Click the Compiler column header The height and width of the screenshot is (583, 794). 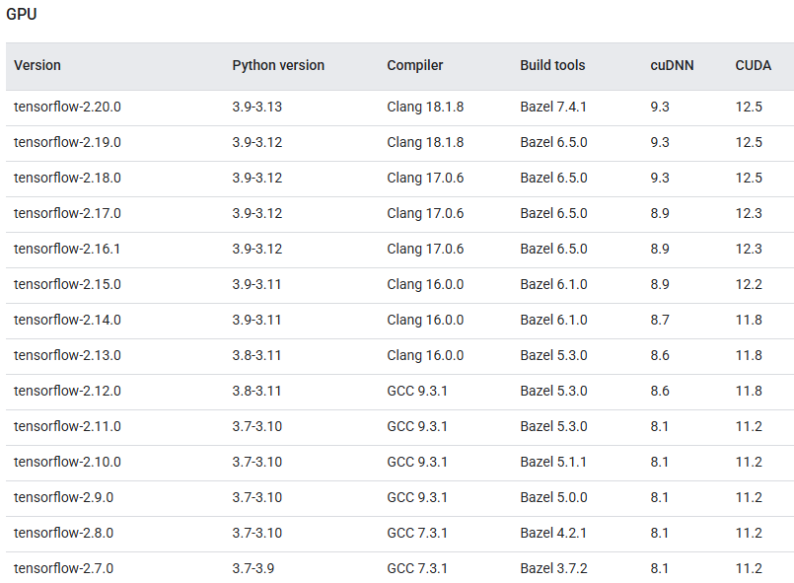(x=415, y=65)
